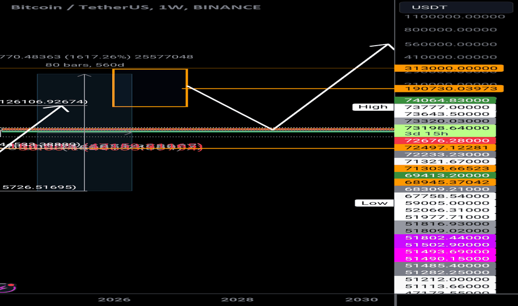Click the red 72676.28000 price label
This screenshot has height=306, width=518.
[x=445, y=141]
